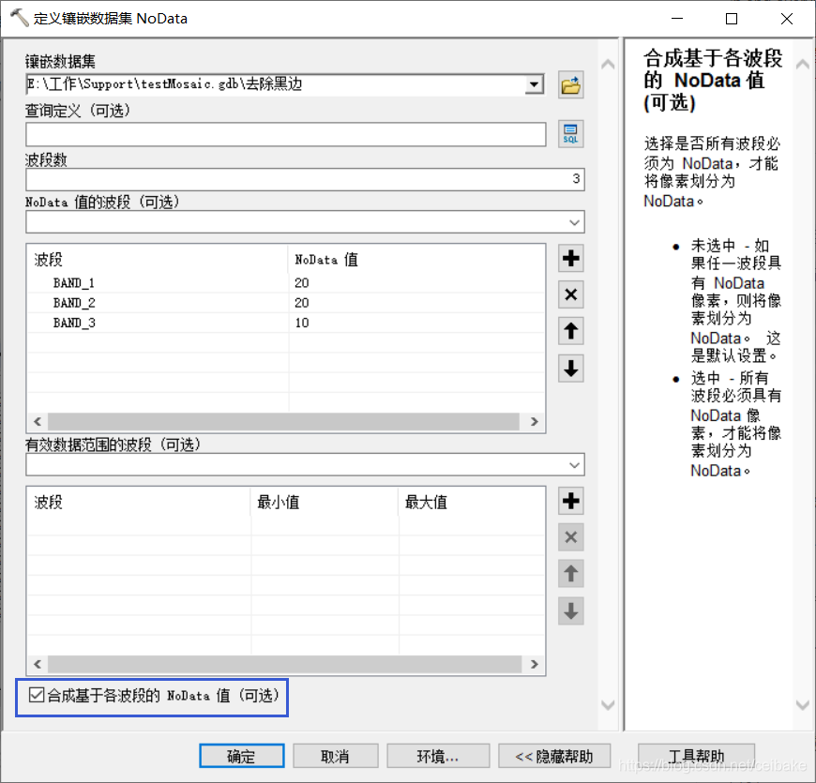Image resolution: width=816 pixels, height=783 pixels.
Task: Delete valid range row with greyed X icon
Action: tap(570, 537)
